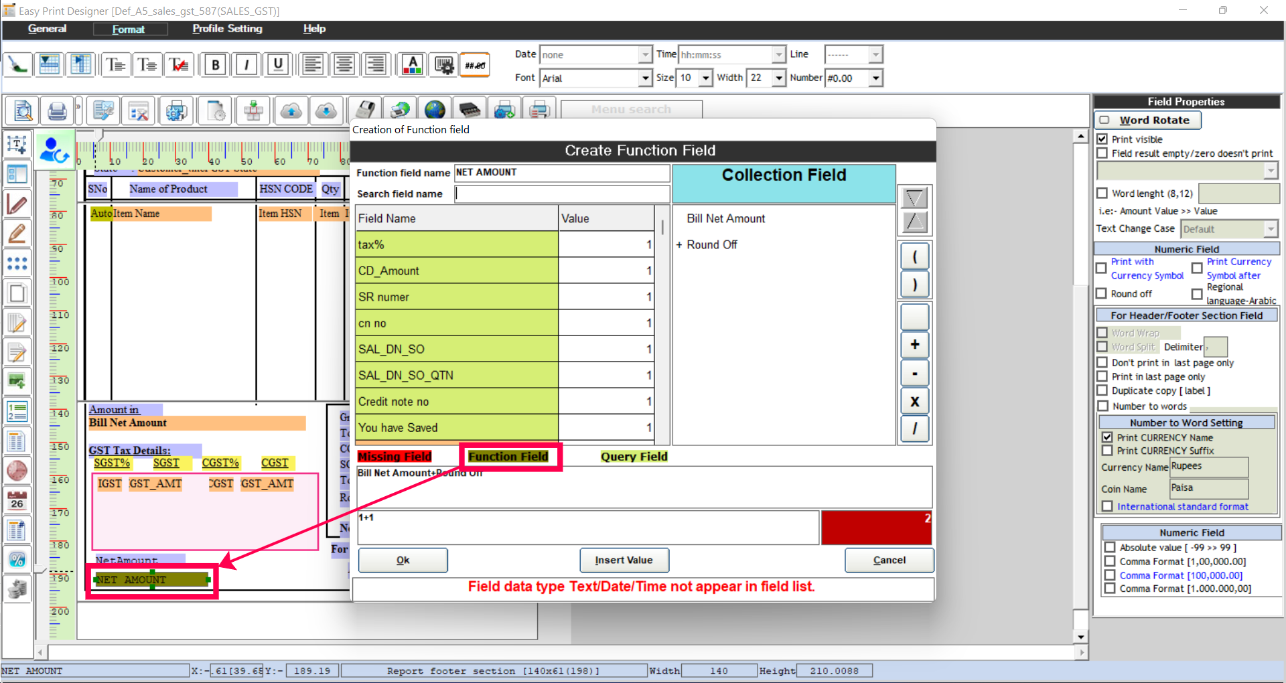Viewport: 1286px width, 683px height.
Task: Open the Format menu
Action: tap(130, 29)
